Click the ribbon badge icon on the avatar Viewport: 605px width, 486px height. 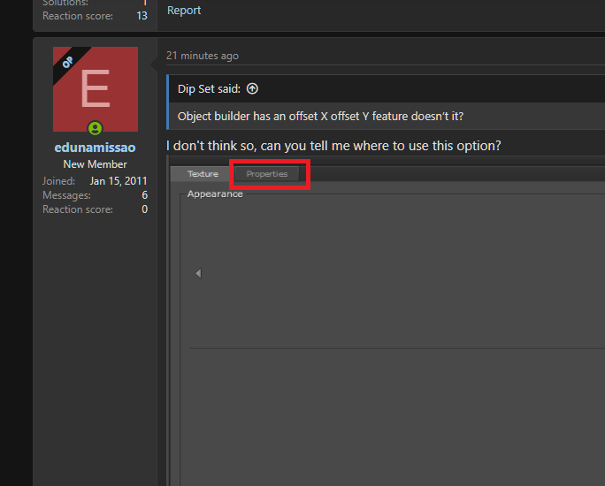coord(68,62)
